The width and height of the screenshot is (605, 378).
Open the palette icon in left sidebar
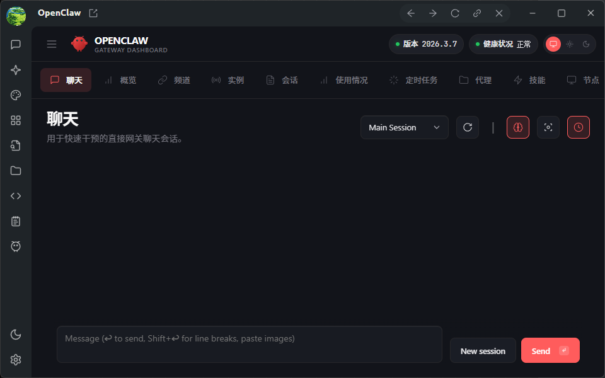click(x=16, y=95)
